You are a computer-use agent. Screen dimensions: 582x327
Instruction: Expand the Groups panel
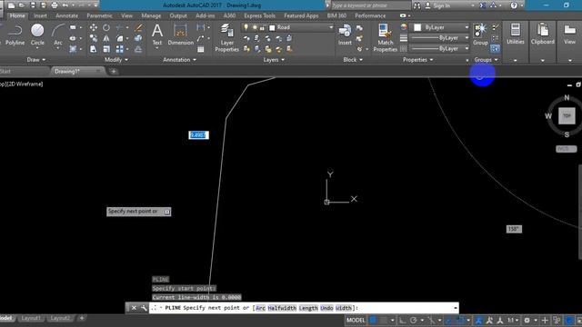486,60
